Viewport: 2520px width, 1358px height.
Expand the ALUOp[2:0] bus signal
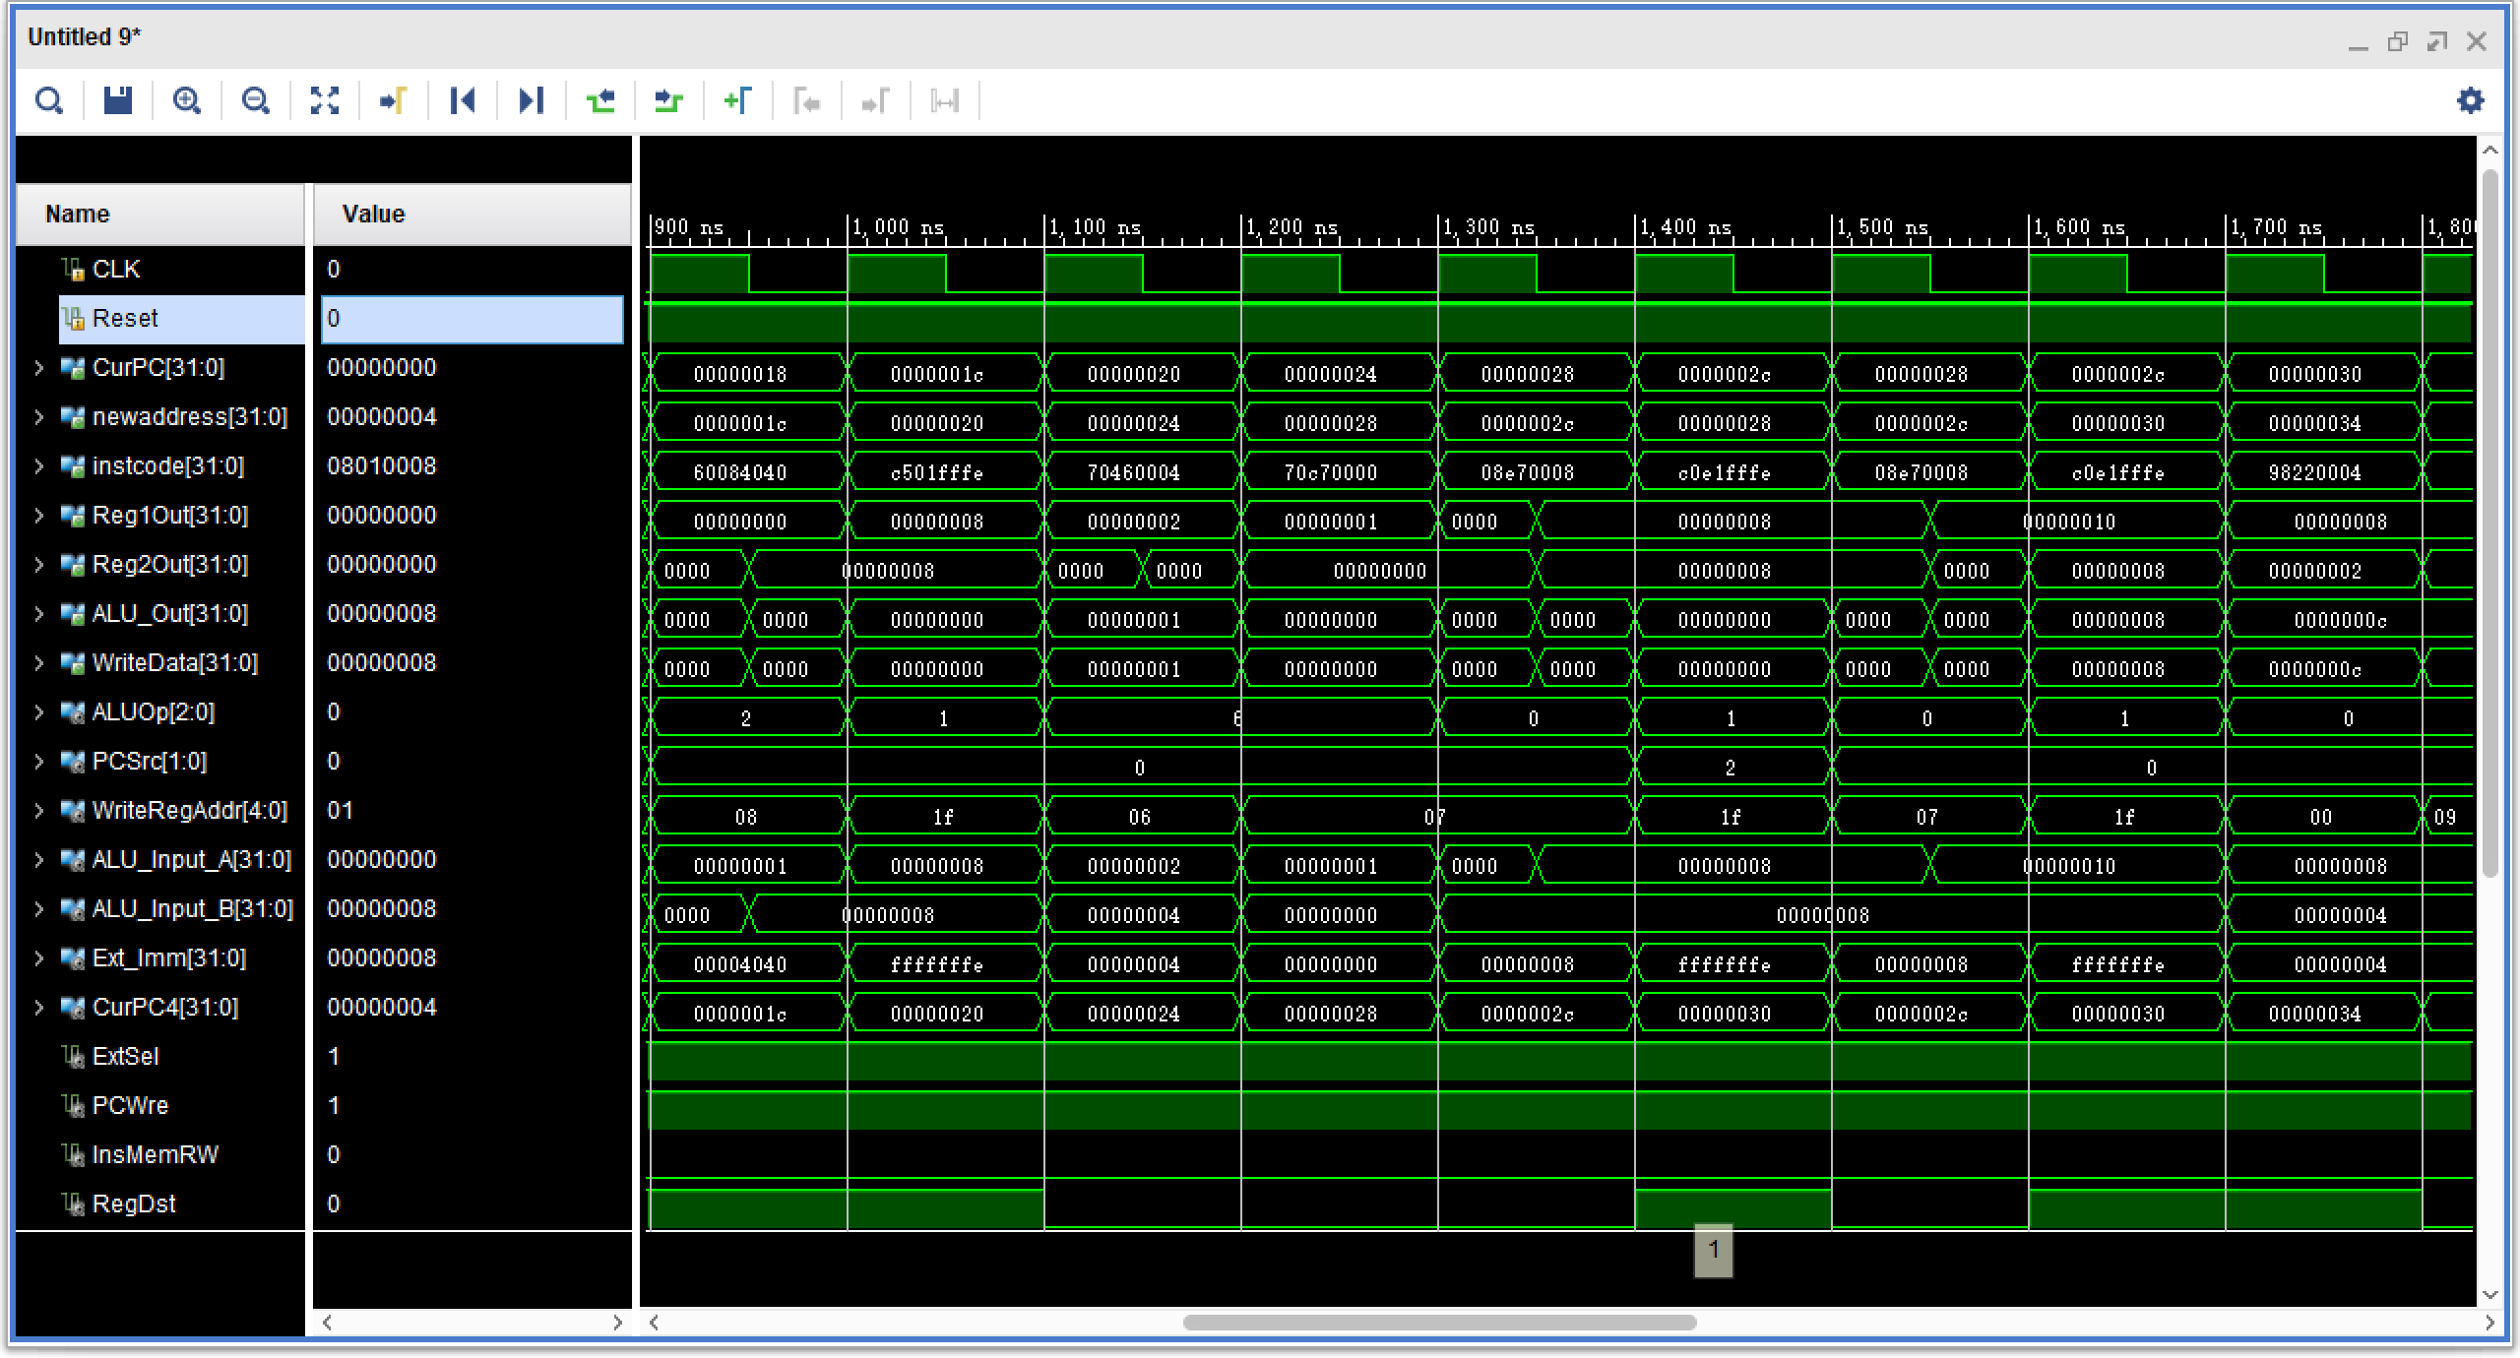pos(39,712)
